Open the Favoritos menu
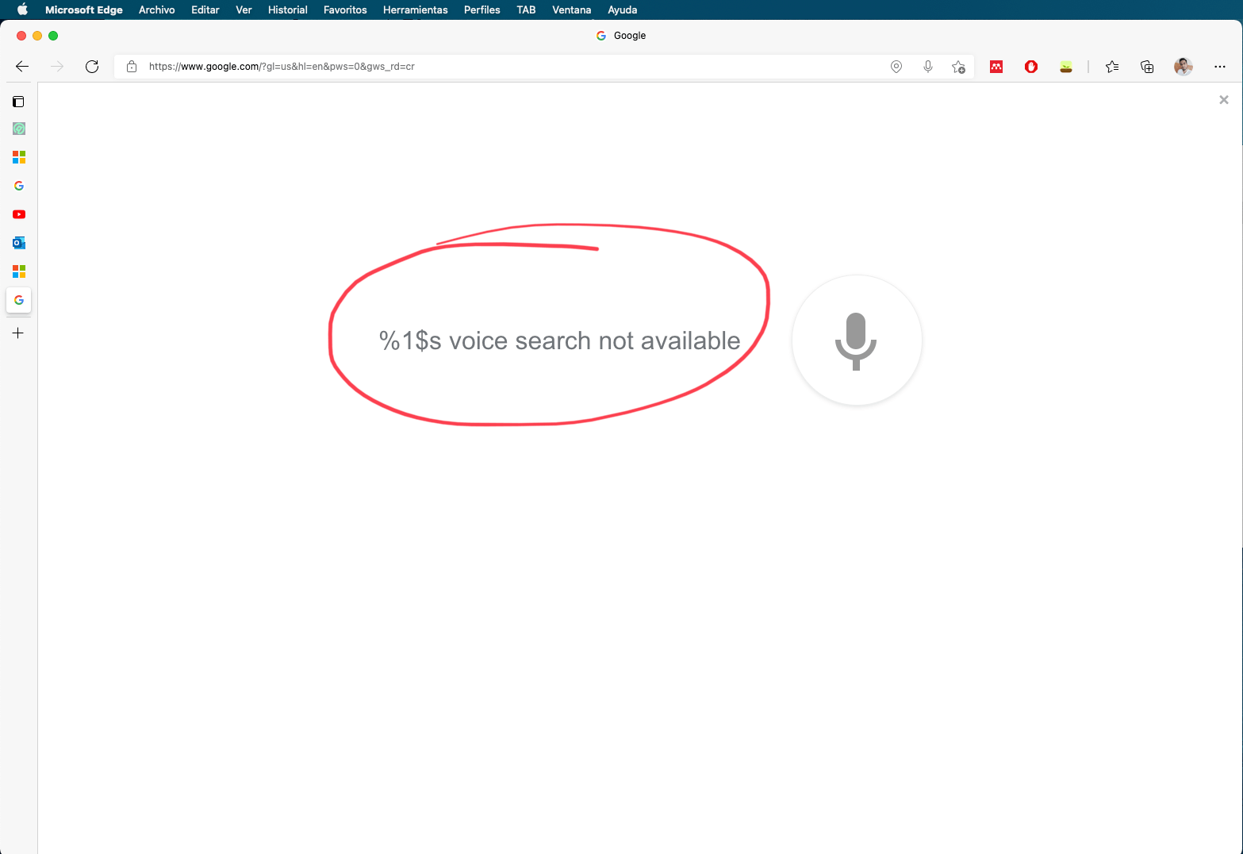1243x854 pixels. pos(345,10)
